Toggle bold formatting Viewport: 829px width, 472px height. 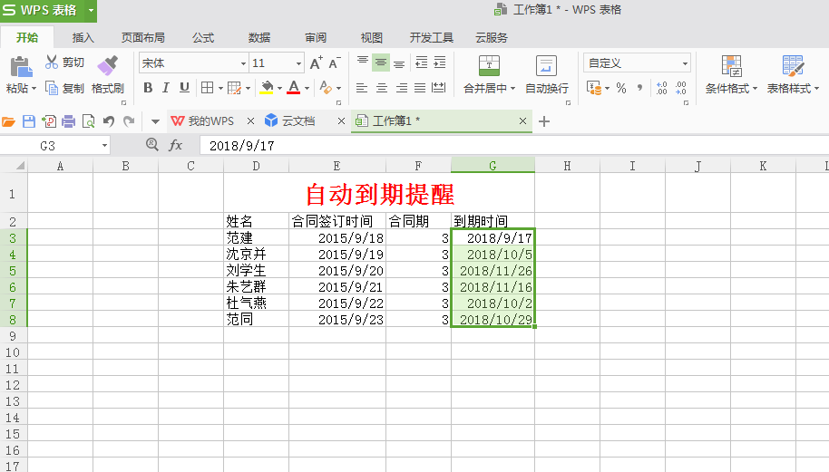[x=148, y=88]
